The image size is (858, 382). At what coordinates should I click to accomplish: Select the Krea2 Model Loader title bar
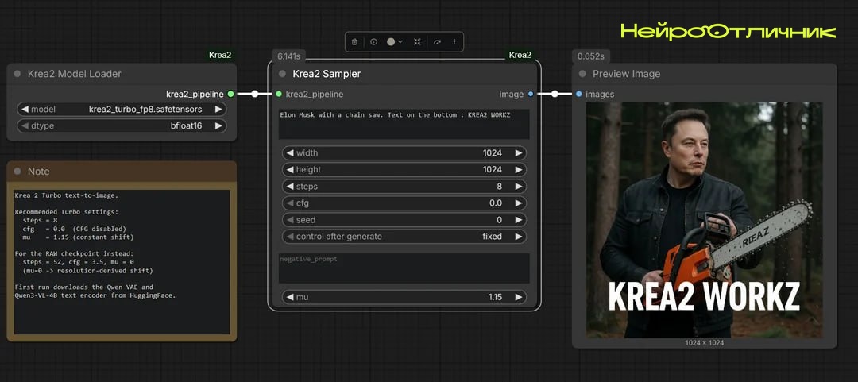[122, 74]
